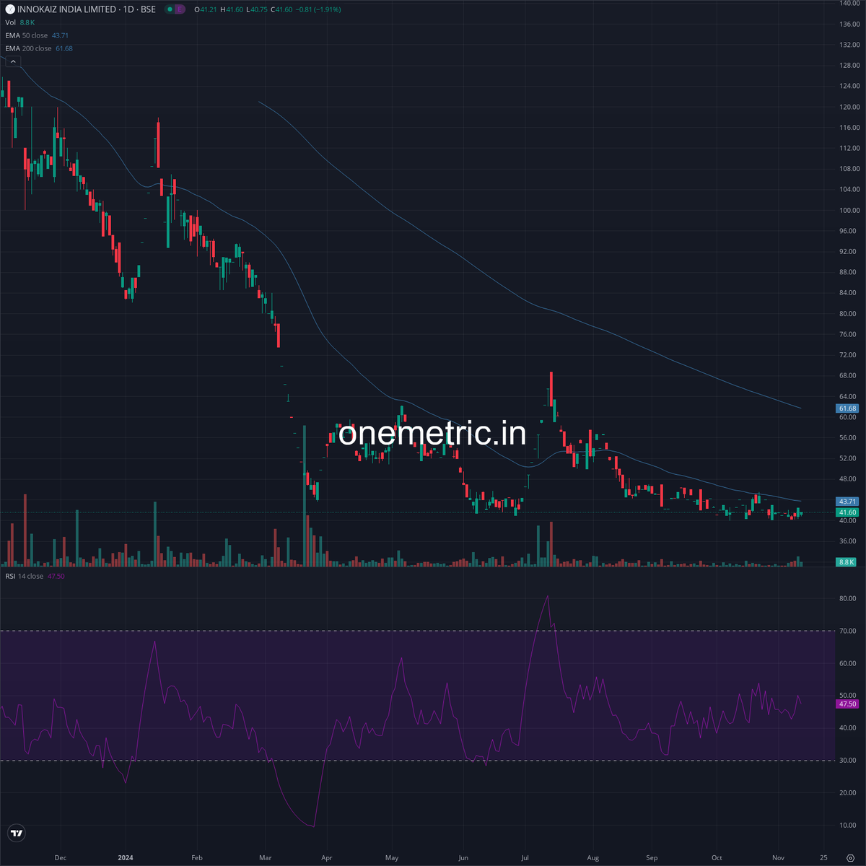866x866 pixels.
Task: Select the RSI 14 close legend
Action: click(x=35, y=576)
